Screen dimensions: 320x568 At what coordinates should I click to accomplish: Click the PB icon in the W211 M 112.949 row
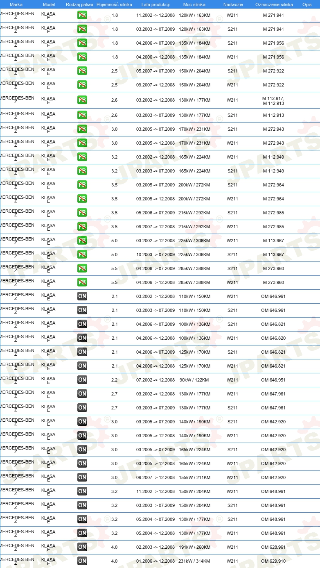[x=82, y=157]
